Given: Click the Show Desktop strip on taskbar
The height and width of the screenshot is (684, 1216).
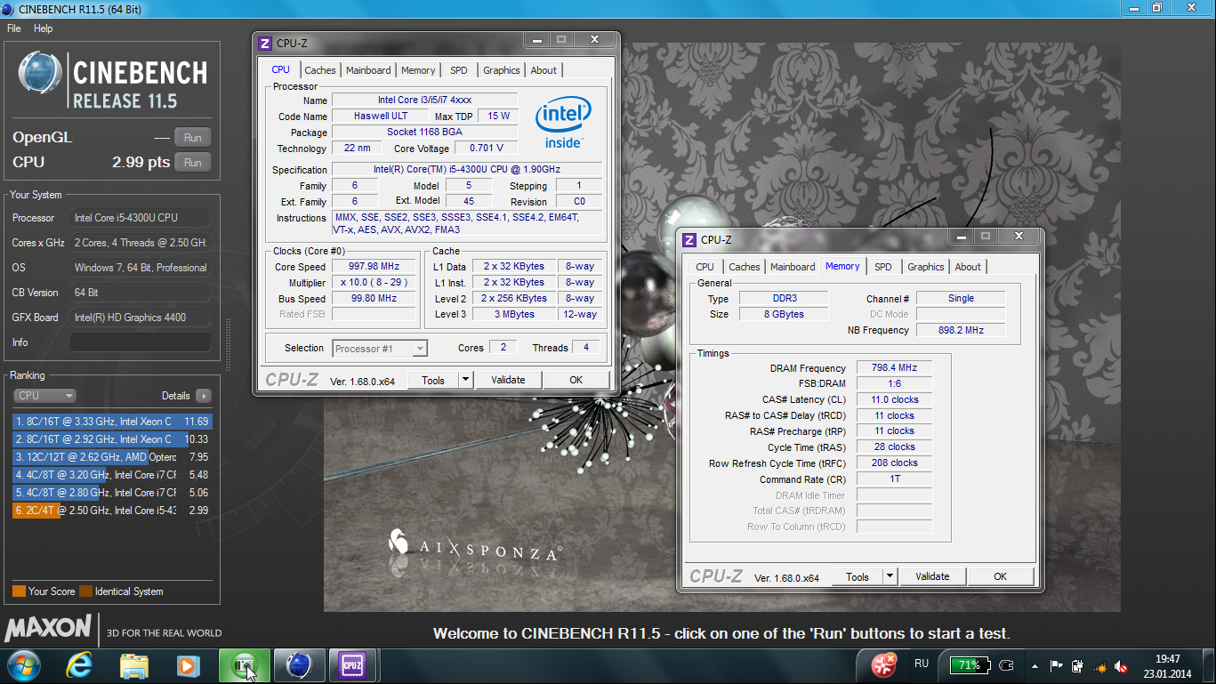Looking at the screenshot, I should pyautogui.click(x=1209, y=665).
